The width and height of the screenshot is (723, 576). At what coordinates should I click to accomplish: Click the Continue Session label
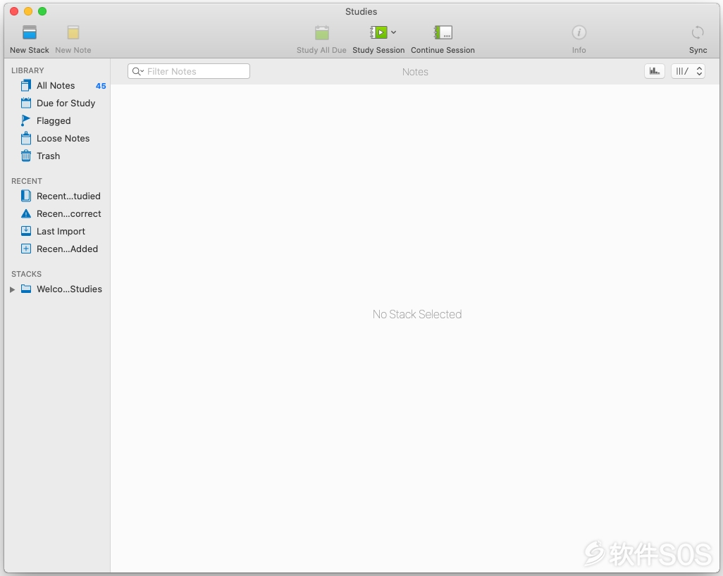(x=443, y=50)
